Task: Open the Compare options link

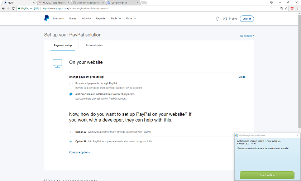Action: click(x=79, y=152)
